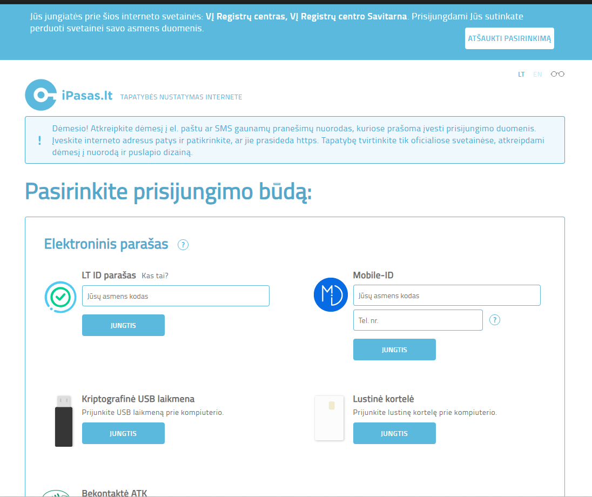Focus the LT ID parašas asmens kodas field
This screenshot has width=592, height=497.
(x=176, y=295)
